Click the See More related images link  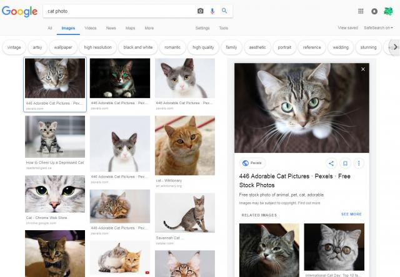pyautogui.click(x=351, y=214)
